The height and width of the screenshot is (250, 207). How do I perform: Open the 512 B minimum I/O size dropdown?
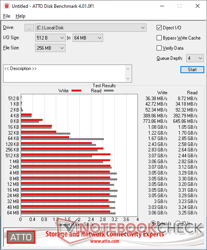50,38
